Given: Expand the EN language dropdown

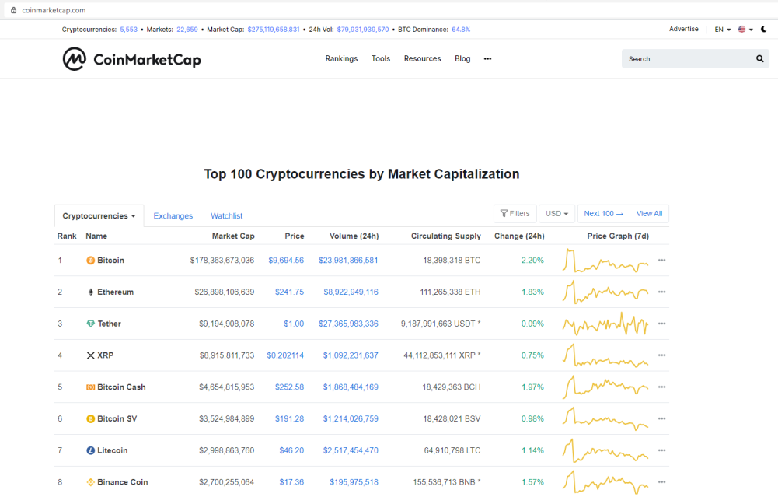Looking at the screenshot, I should coord(723,30).
